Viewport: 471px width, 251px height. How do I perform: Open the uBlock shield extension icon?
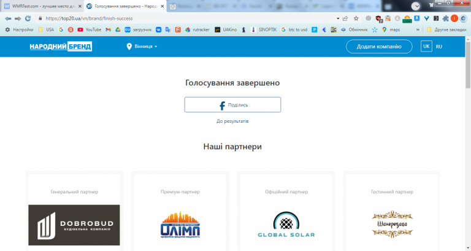click(379, 19)
